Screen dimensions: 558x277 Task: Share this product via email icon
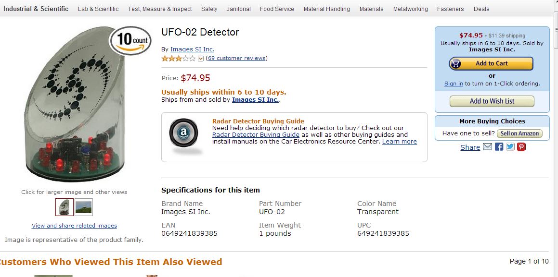(487, 147)
